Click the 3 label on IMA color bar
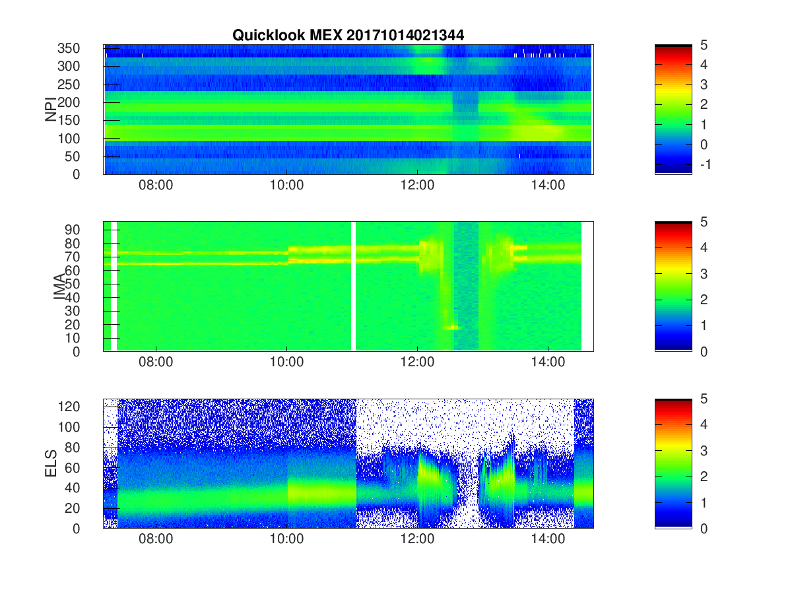This screenshot has height=594, width=792. click(704, 273)
